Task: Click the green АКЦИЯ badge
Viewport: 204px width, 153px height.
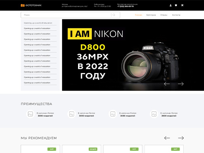Action: tap(93, 149)
